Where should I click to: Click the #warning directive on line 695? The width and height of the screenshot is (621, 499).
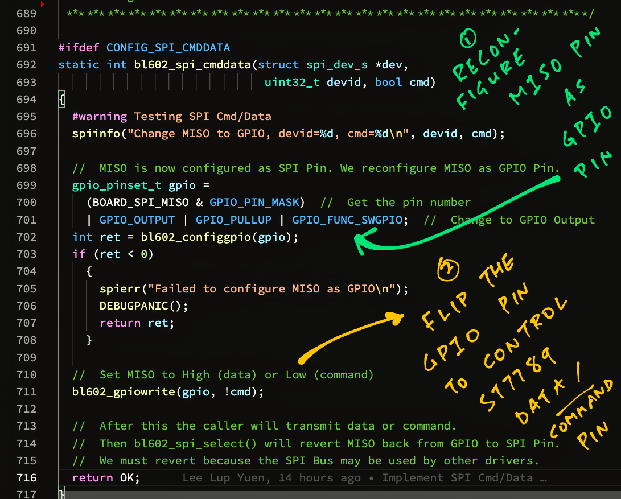tap(100, 117)
